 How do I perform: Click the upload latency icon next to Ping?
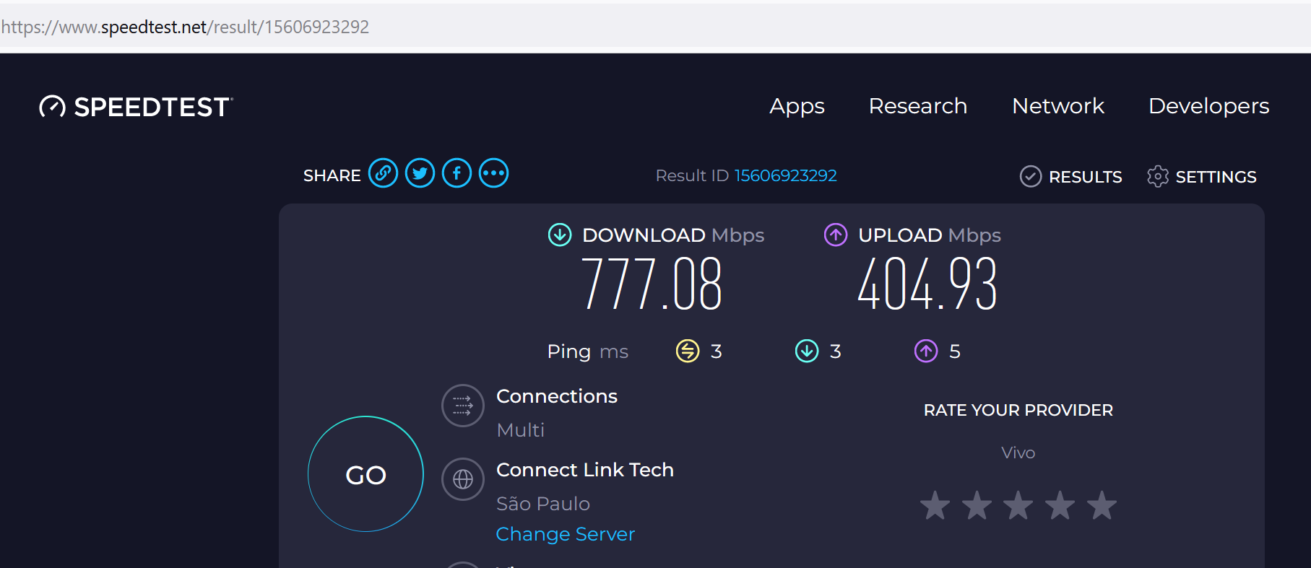pos(926,351)
